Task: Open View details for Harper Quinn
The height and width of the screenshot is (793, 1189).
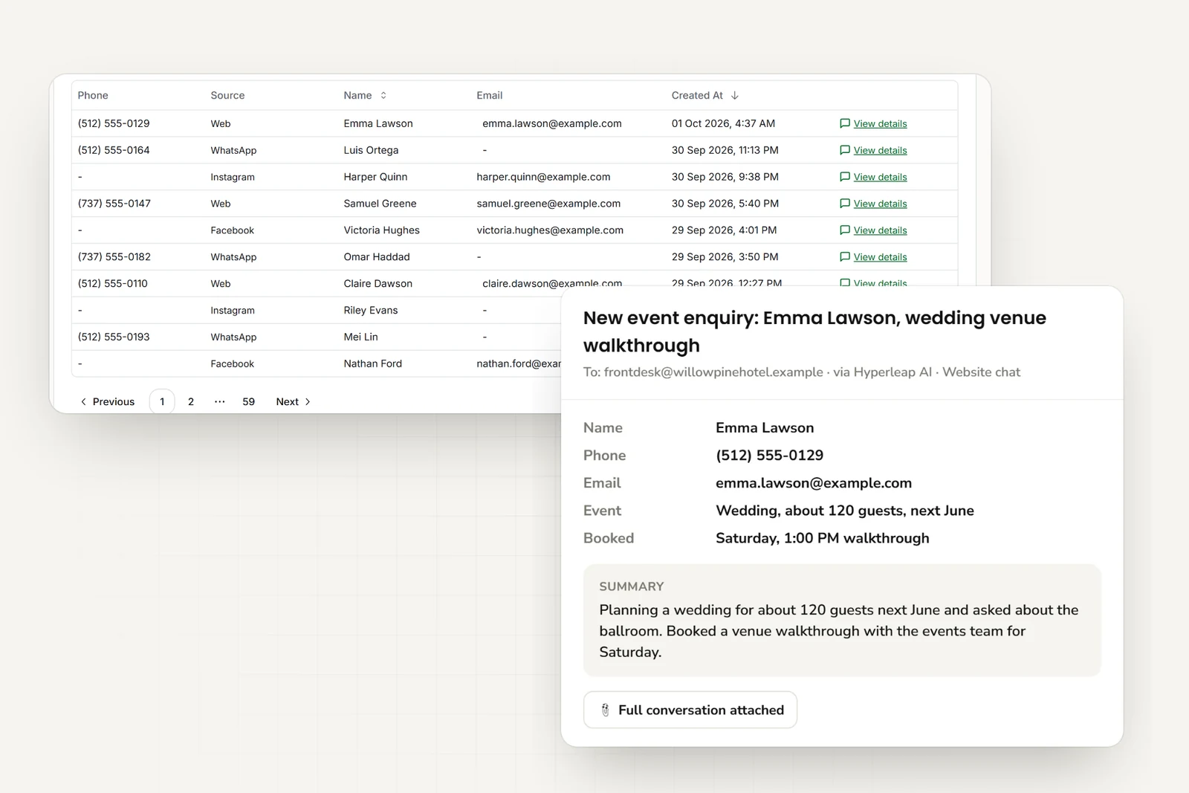Action: pos(880,177)
